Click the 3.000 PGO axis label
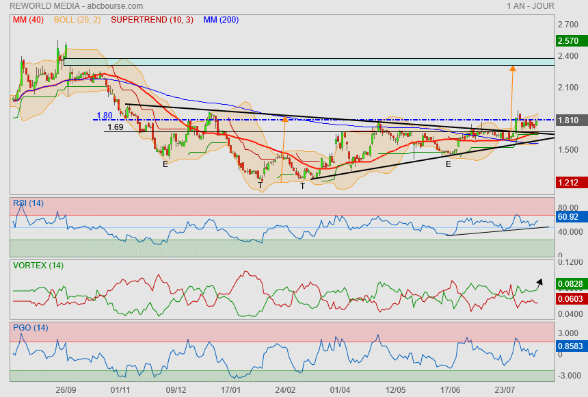This screenshot has width=588, height=397. point(568,333)
